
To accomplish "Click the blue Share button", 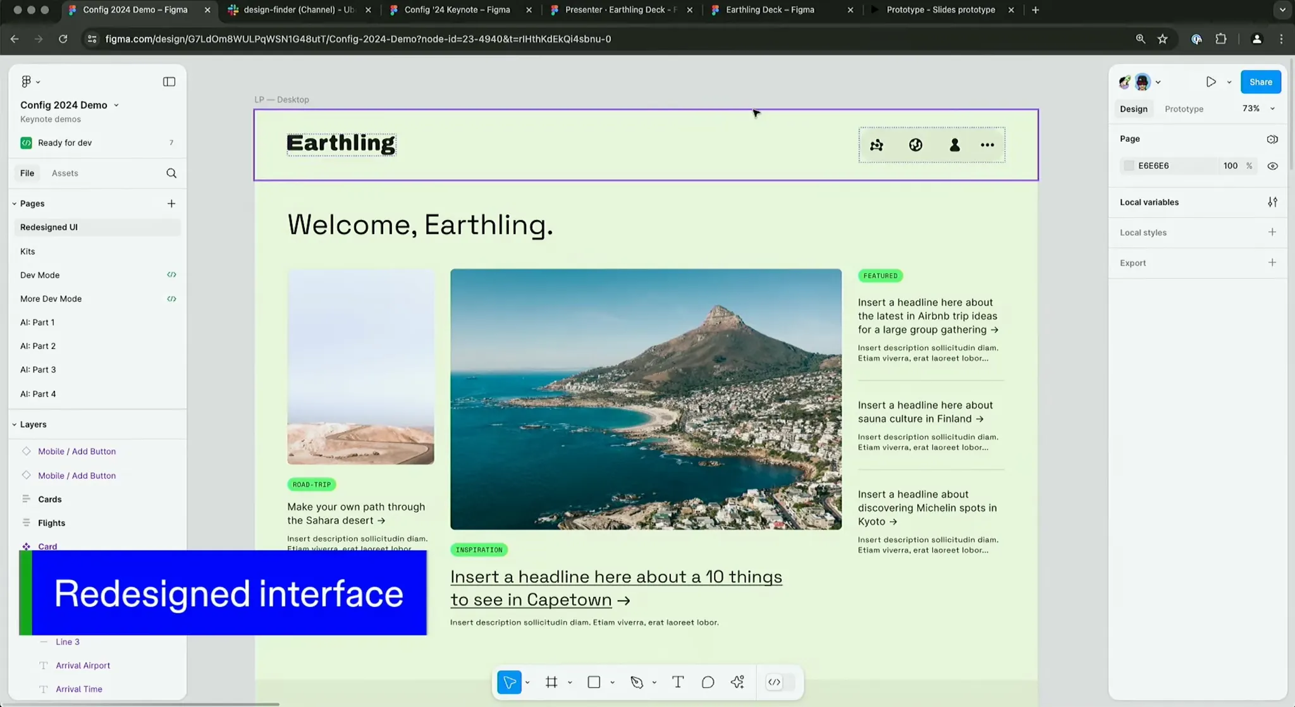I will coord(1260,82).
